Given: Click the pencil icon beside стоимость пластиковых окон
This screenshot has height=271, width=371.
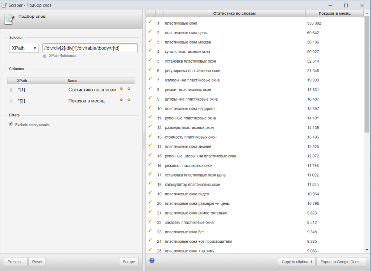Looking at the screenshot, I should coord(150,136).
